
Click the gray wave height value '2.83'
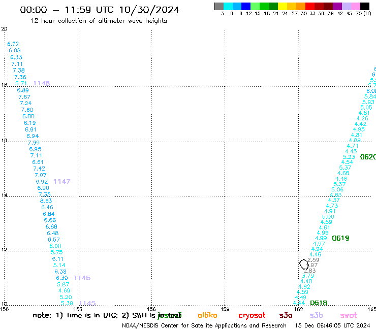click(310, 271)
